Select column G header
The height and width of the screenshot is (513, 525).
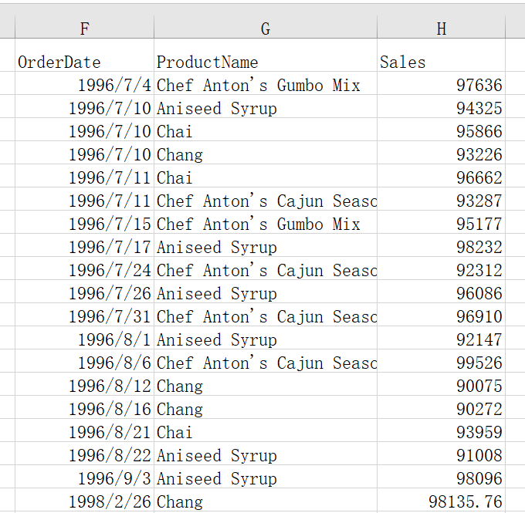click(x=265, y=29)
